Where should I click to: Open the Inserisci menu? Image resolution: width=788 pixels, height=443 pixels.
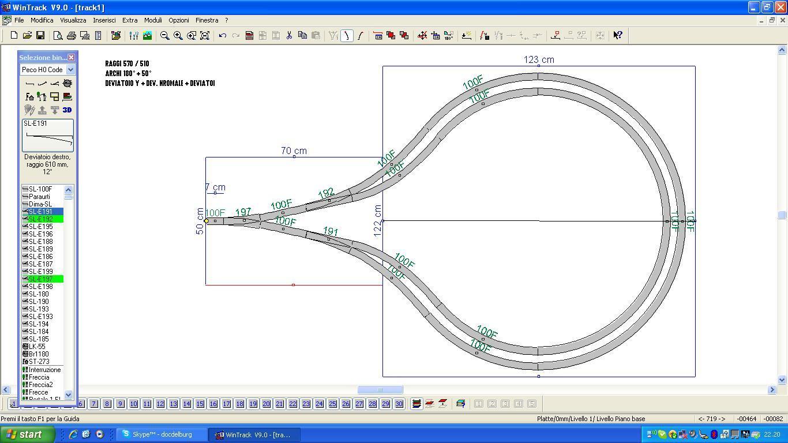click(104, 20)
